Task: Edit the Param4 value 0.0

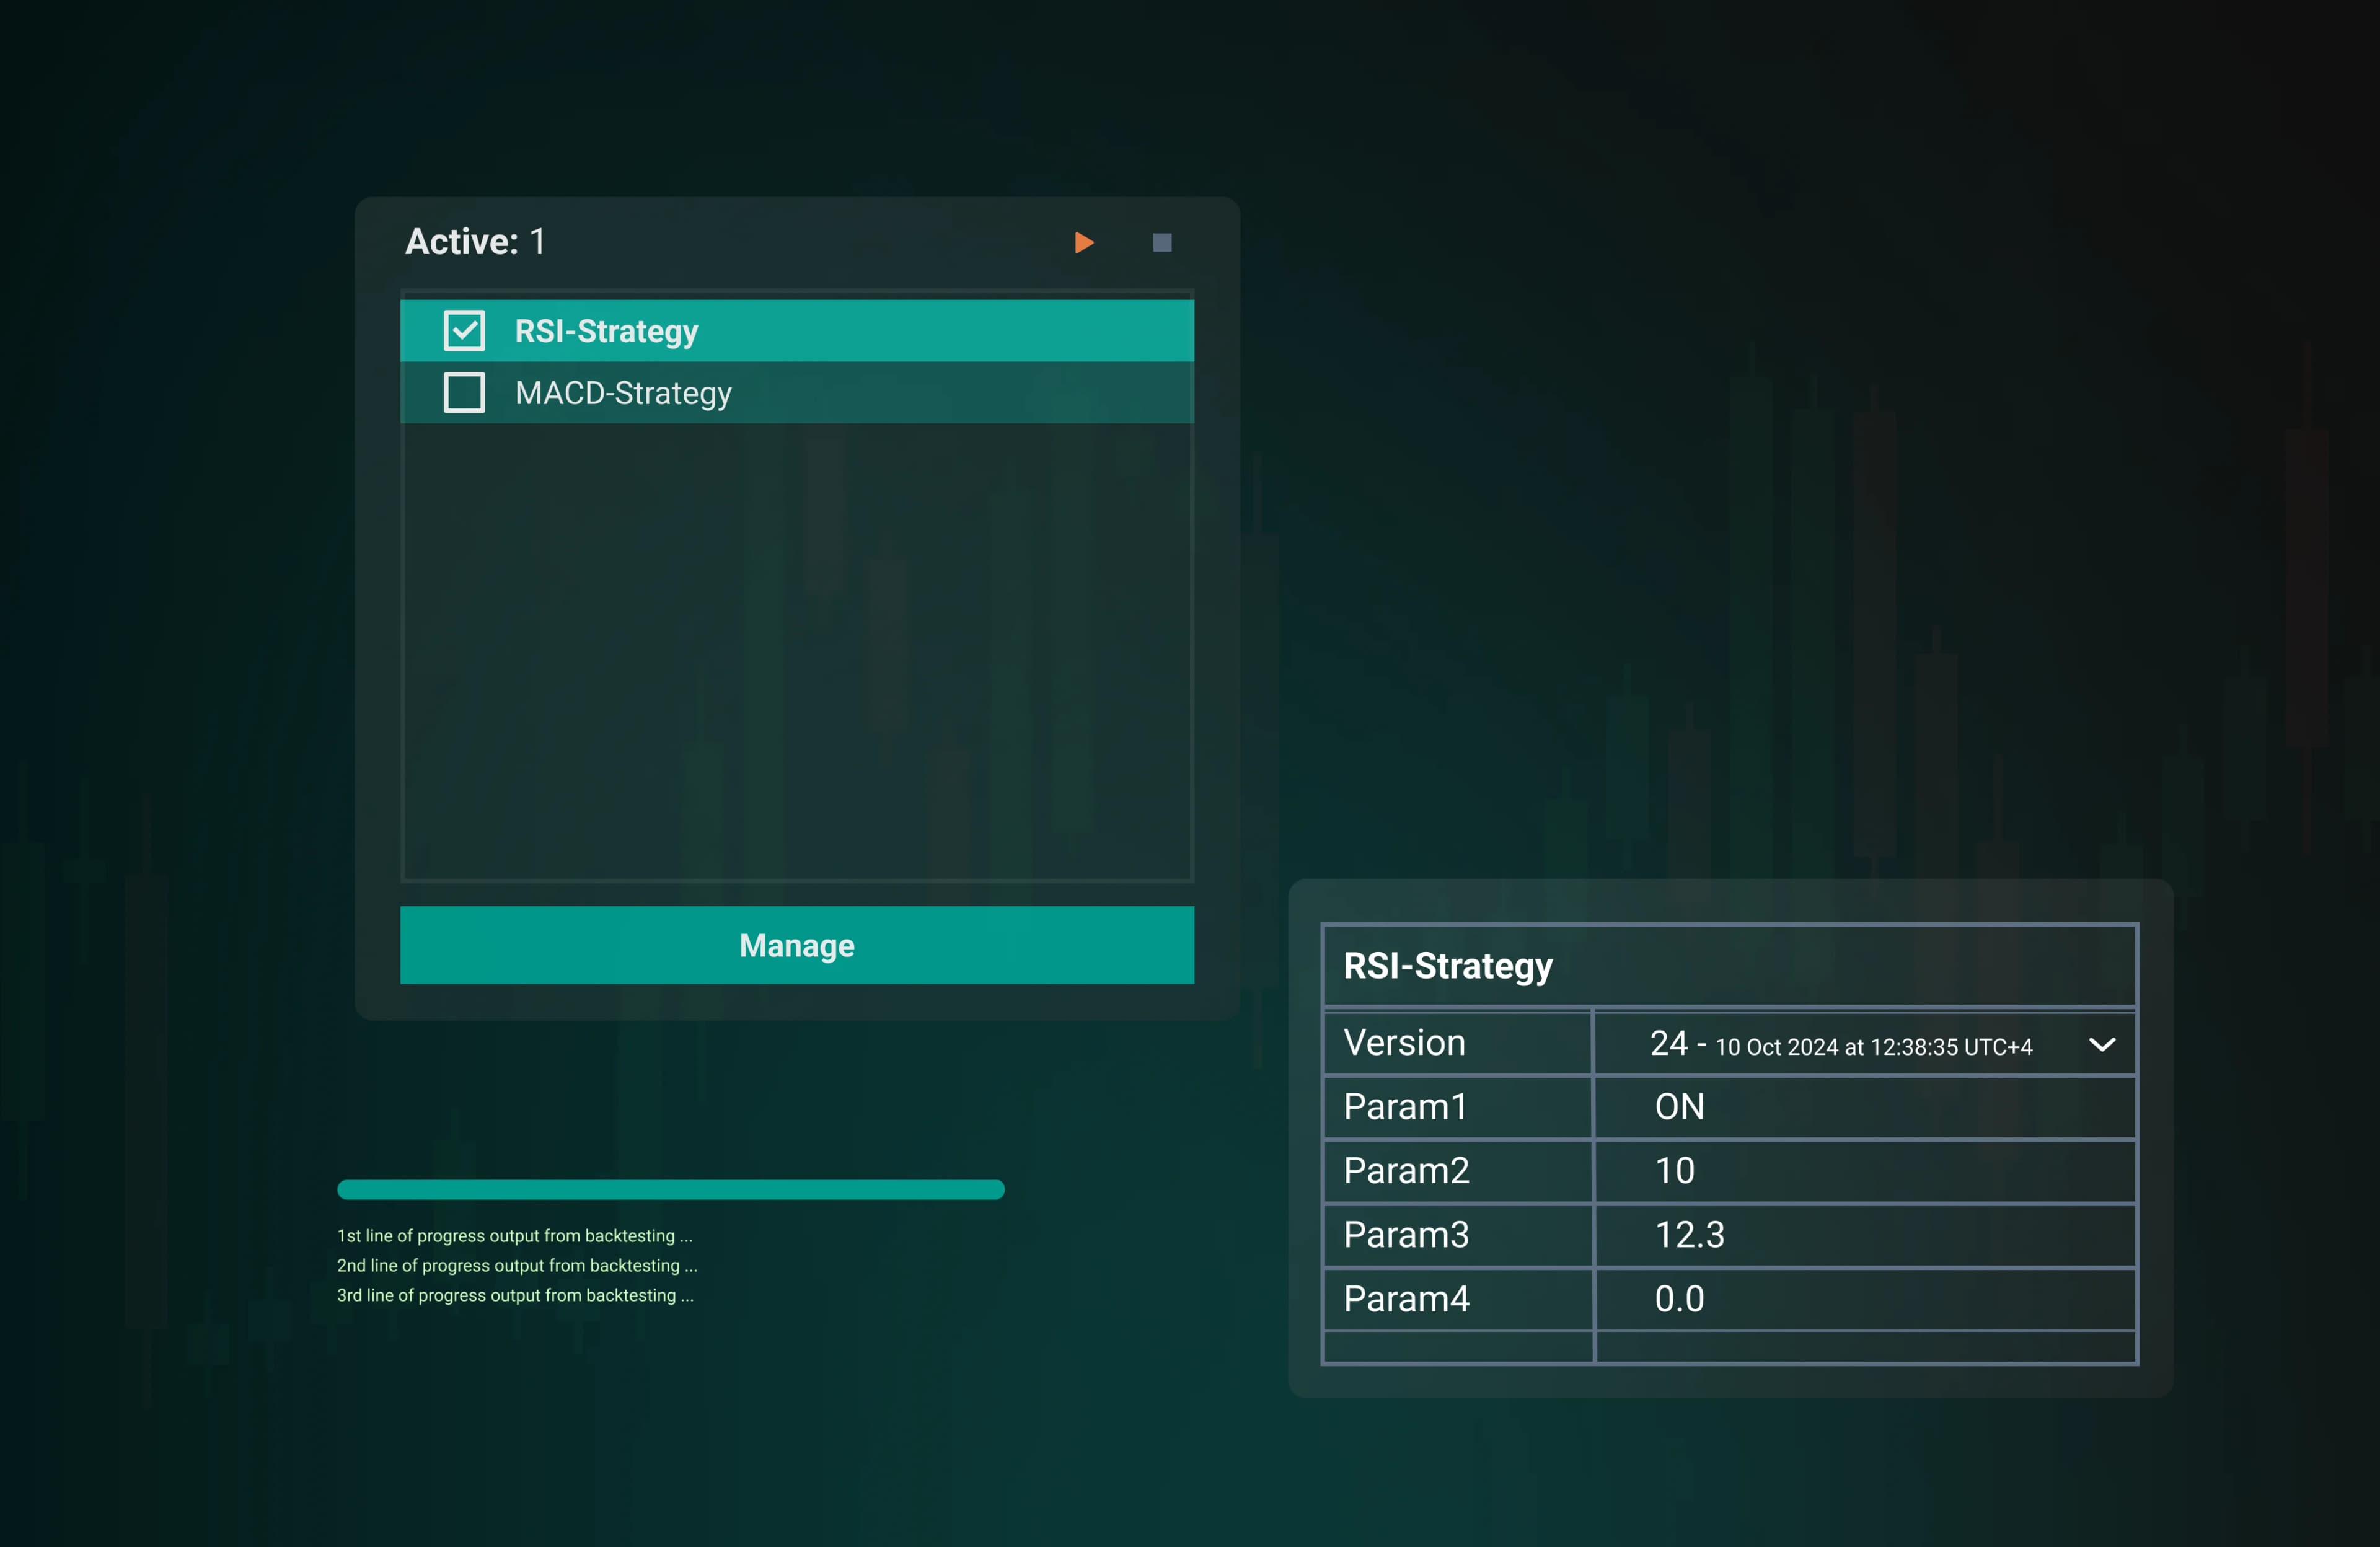Action: point(1679,1299)
